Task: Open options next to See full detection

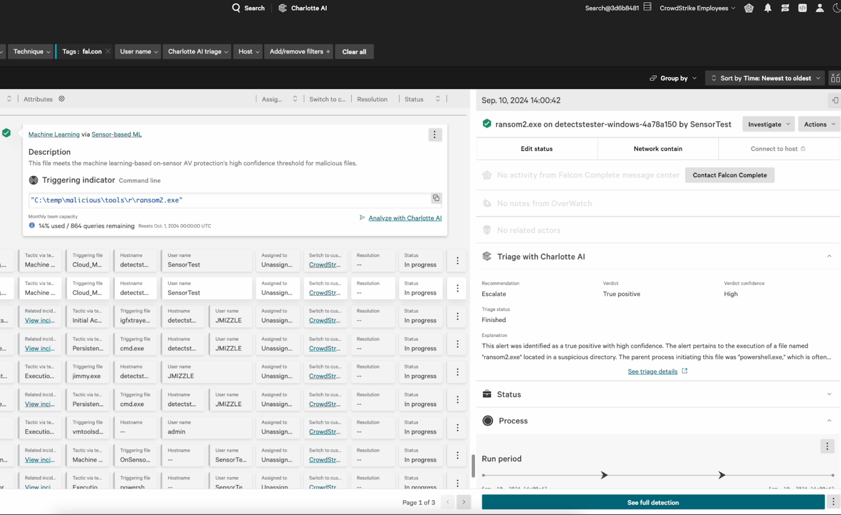Action: (x=833, y=502)
